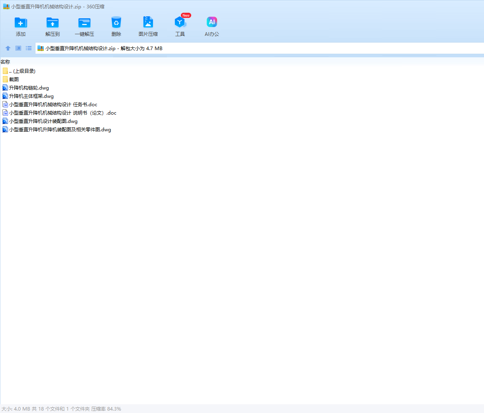Open the AI办公 icon
Screen dimensions: 484x413
(x=212, y=22)
